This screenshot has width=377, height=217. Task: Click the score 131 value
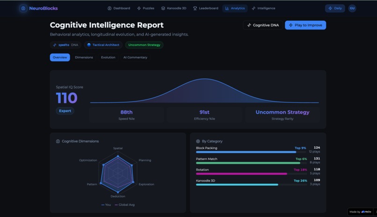(x=317, y=159)
